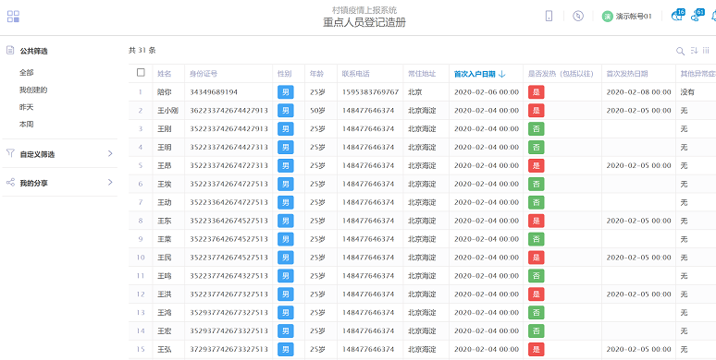Click the sort icon above table
The image size is (716, 360).
(x=694, y=51)
